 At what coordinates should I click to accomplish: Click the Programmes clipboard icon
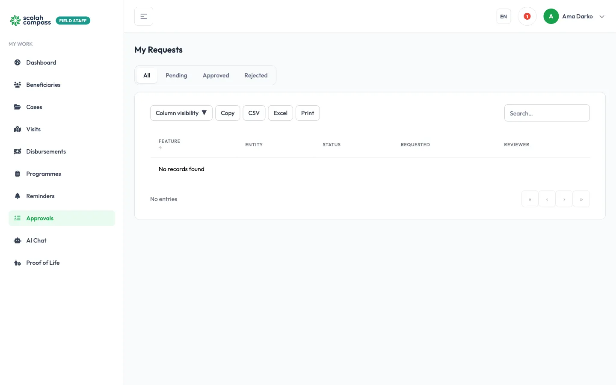coord(18,174)
